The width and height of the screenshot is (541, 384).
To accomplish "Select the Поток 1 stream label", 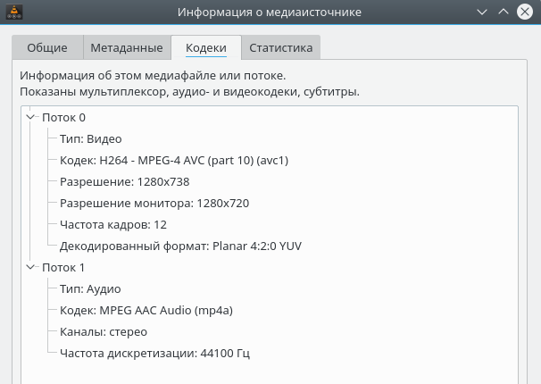I will pos(63,267).
